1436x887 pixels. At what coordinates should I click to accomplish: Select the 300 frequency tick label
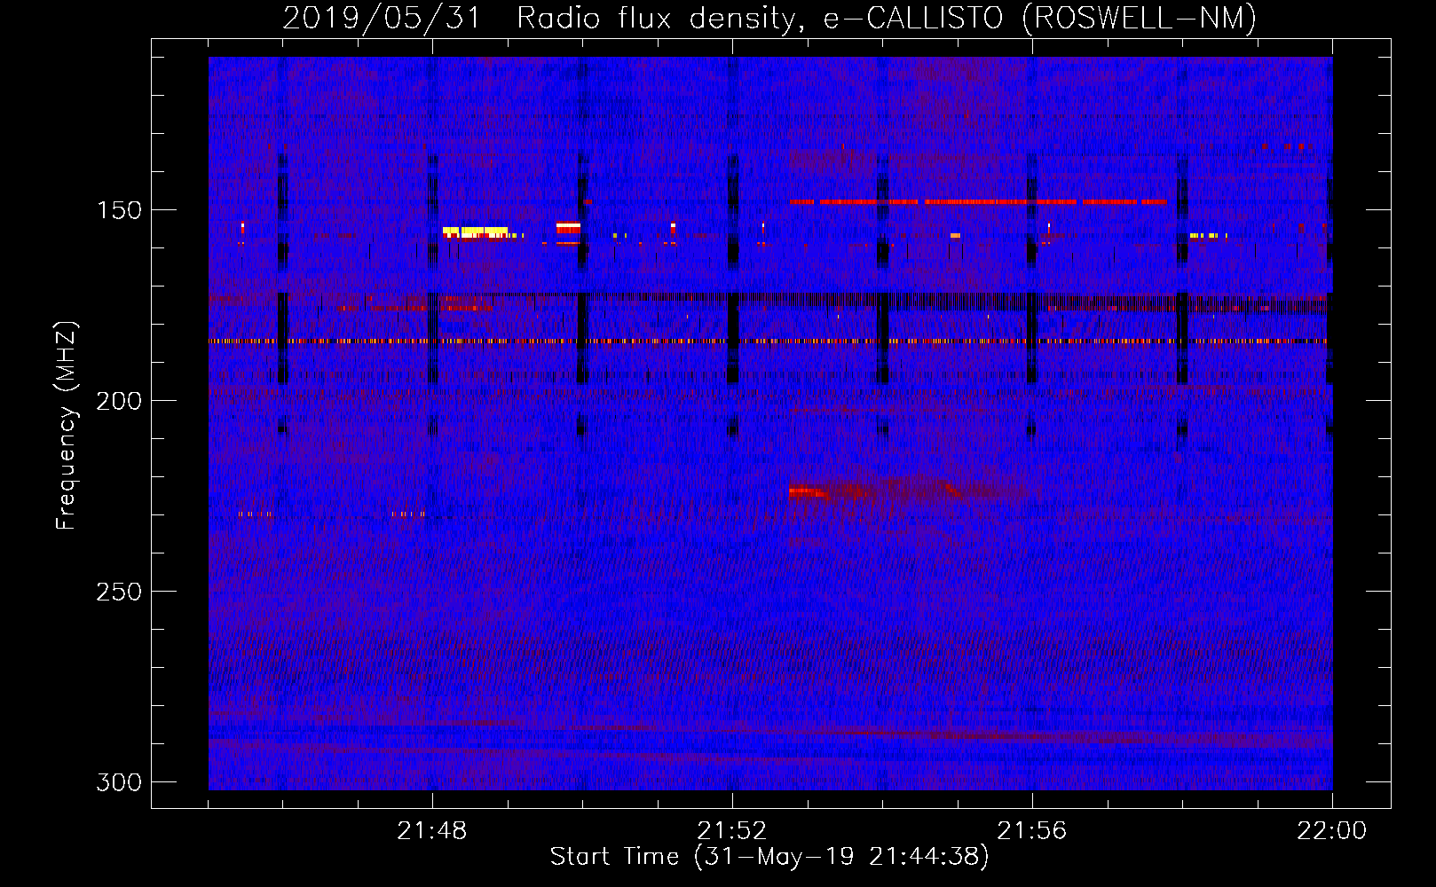(119, 782)
